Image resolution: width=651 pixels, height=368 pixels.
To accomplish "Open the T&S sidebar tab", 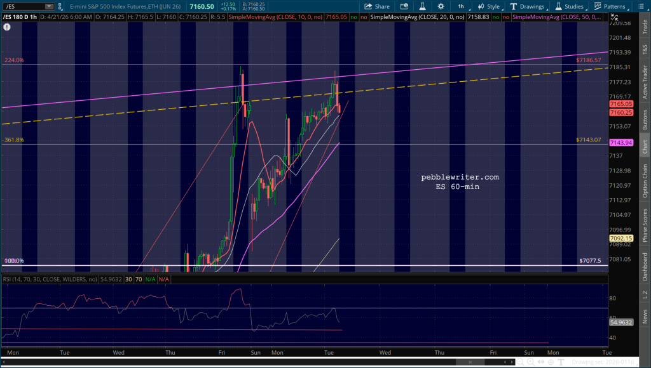I will pyautogui.click(x=645, y=49).
